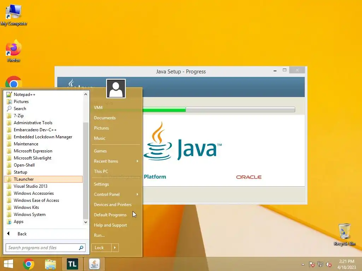Go Back to main Start menu
362x271 pixels.
[46, 234]
